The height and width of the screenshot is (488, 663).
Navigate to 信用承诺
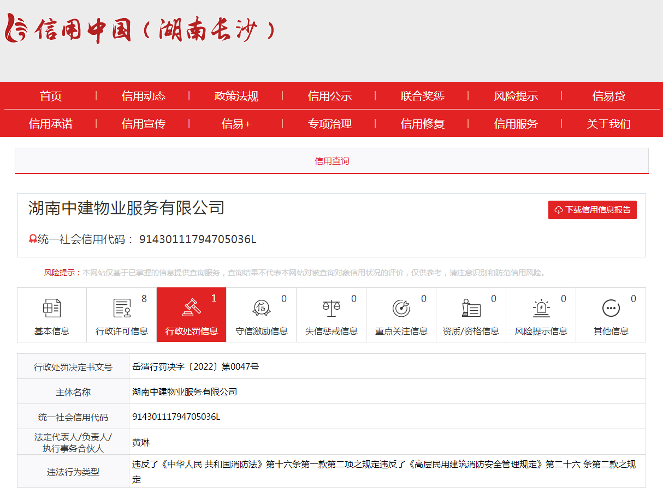[51, 124]
